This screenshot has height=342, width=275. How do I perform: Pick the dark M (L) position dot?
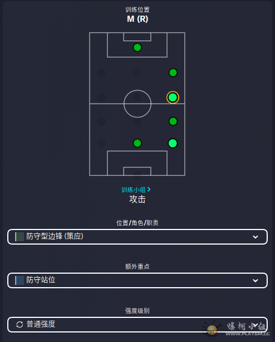click(101, 97)
